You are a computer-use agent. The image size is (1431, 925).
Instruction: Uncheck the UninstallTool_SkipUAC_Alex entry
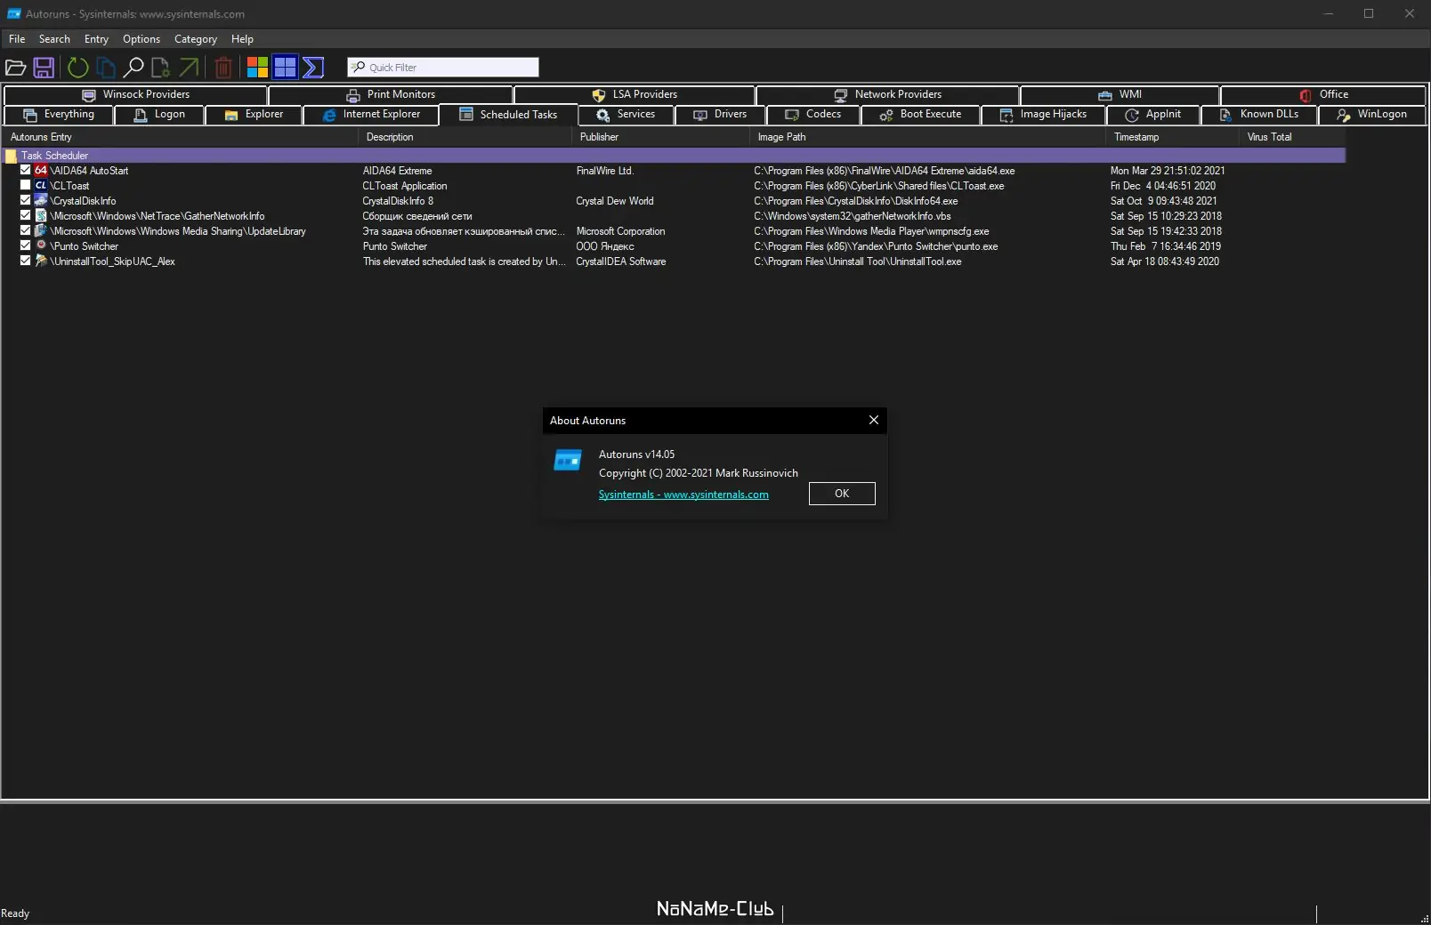26,261
